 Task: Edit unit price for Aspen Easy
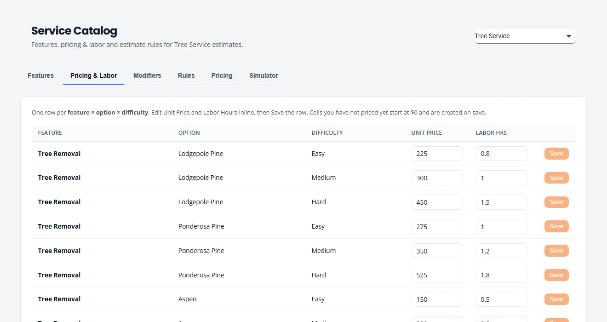437,299
